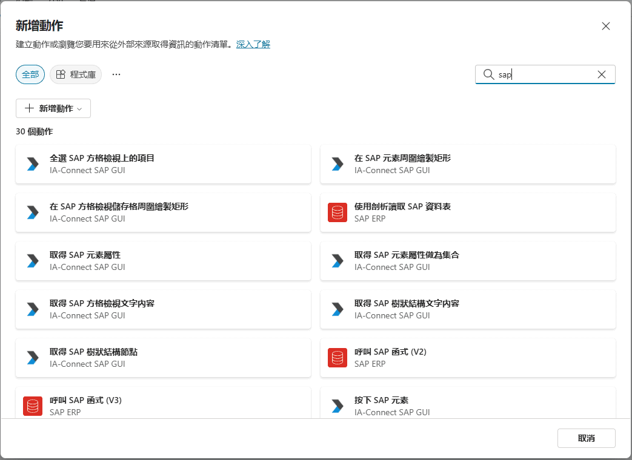Open the 深入了解 link
Viewport: 632px width, 460px height.
click(253, 44)
